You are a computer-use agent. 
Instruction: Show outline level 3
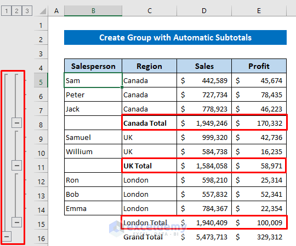tap(27, 11)
